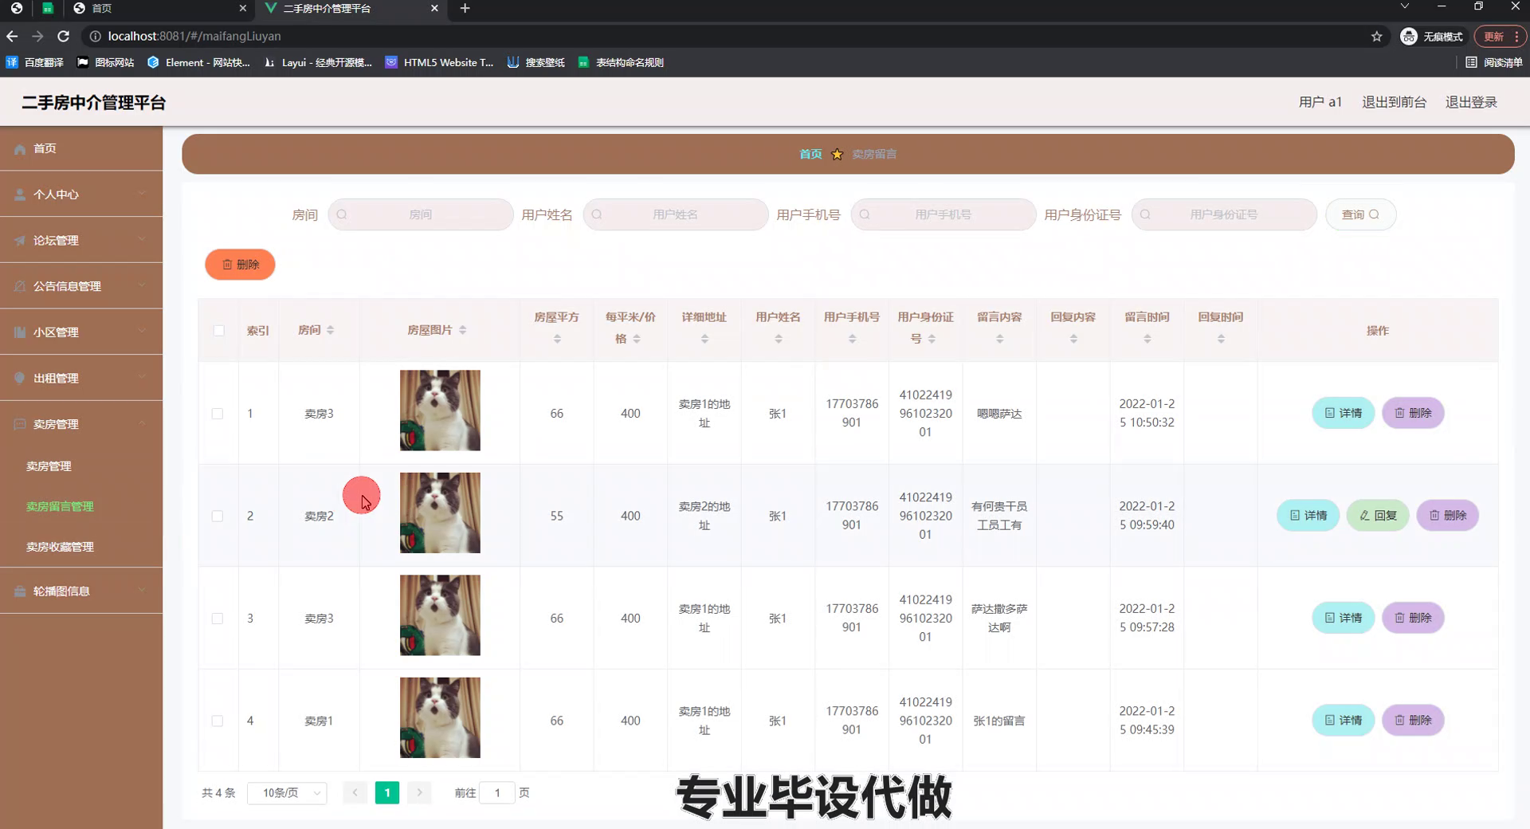The width and height of the screenshot is (1530, 829).
Task: Sort by 留言内容 column arrows
Action: pyautogui.click(x=999, y=339)
